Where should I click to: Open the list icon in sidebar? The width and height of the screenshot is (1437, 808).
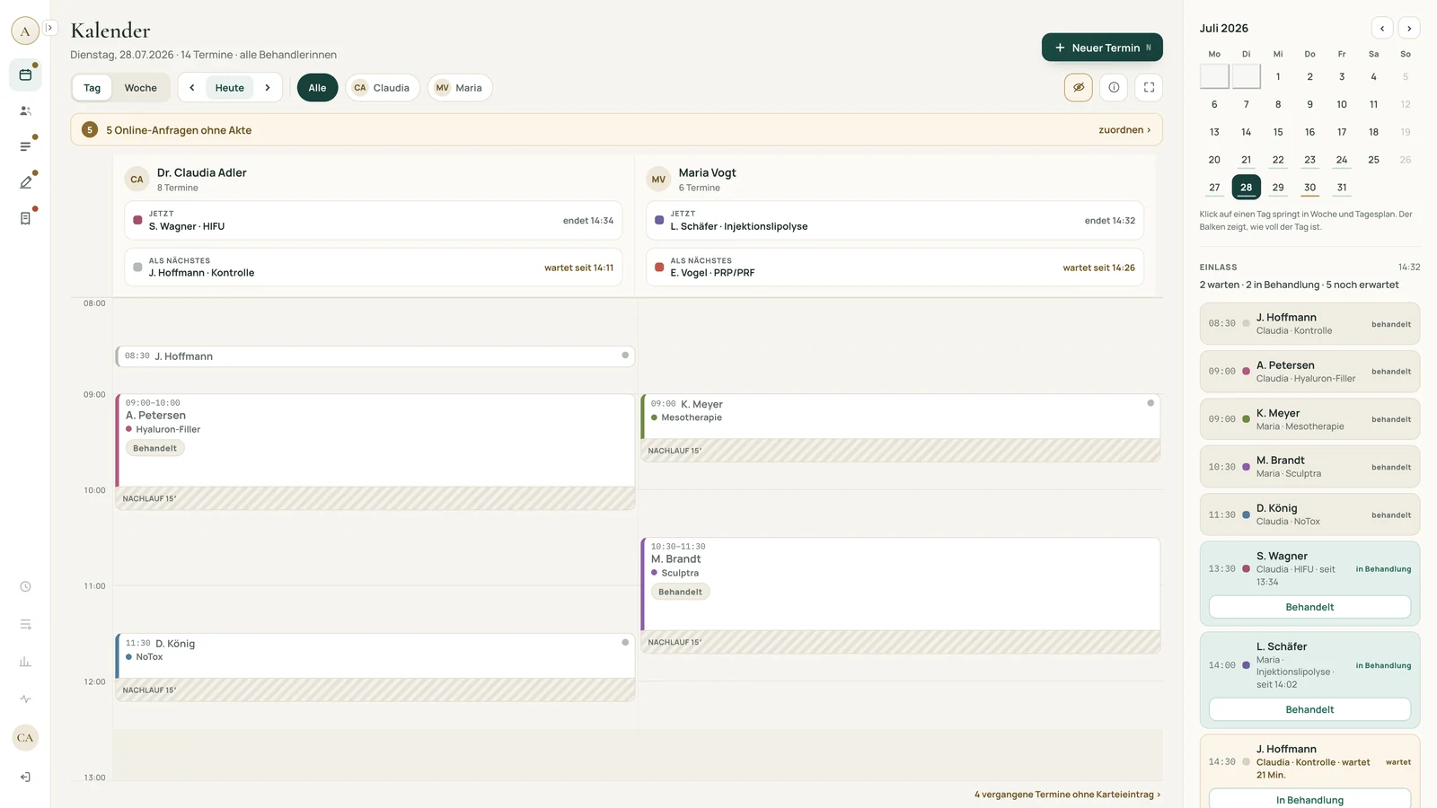pyautogui.click(x=25, y=146)
